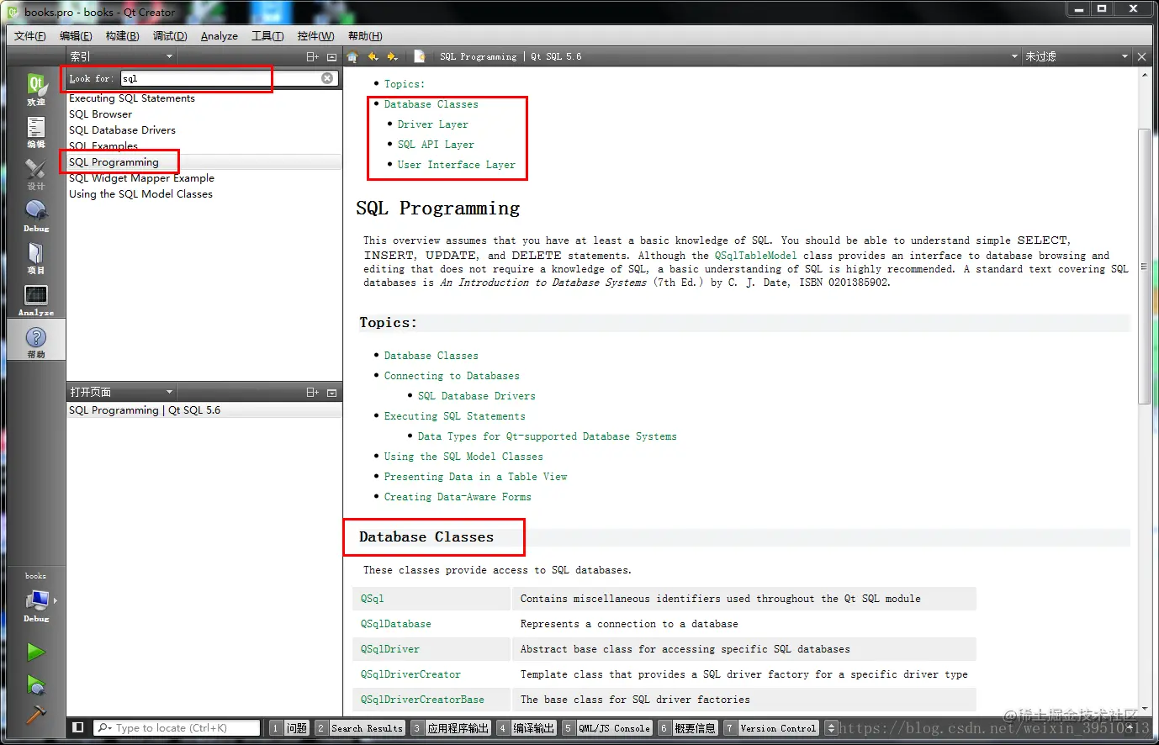Open the Analyze menu
Screen dimensions: 1159x745
pyautogui.click(x=219, y=35)
